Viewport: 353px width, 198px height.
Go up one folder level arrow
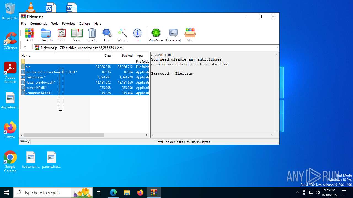coord(25,48)
